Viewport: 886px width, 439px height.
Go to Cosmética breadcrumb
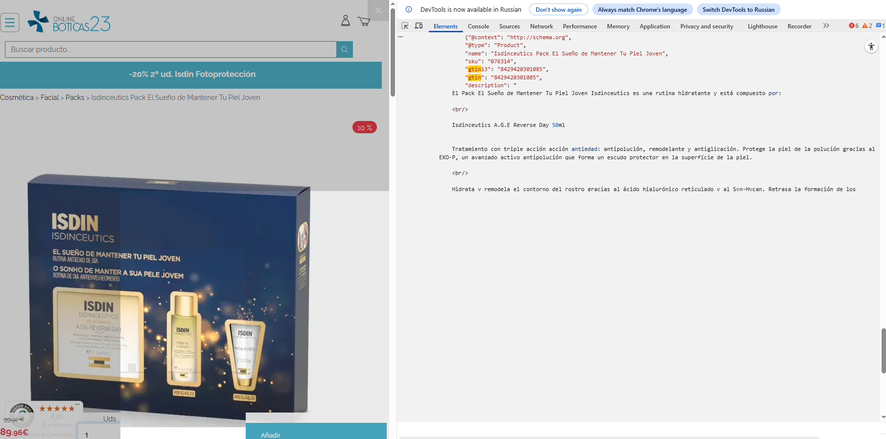17,98
